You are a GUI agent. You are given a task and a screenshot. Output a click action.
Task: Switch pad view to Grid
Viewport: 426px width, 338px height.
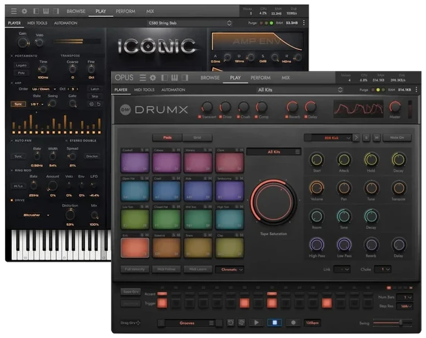coord(197,138)
